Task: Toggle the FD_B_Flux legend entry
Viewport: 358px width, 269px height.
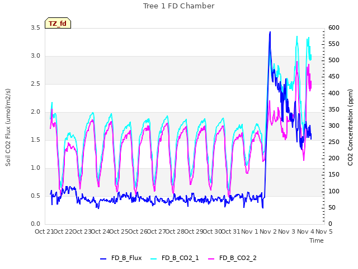Action: click(121, 258)
